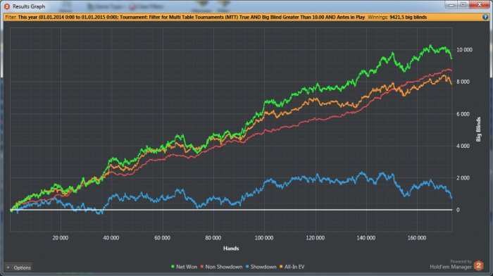Click the 'Hands' x-axis title
The height and width of the screenshot is (276, 493).
click(x=231, y=249)
